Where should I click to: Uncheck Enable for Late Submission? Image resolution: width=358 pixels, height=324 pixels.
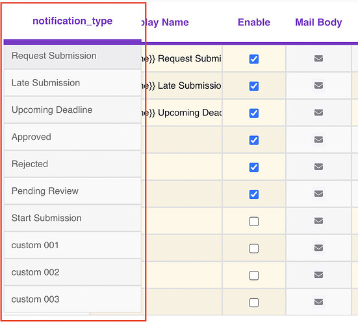[x=254, y=86]
